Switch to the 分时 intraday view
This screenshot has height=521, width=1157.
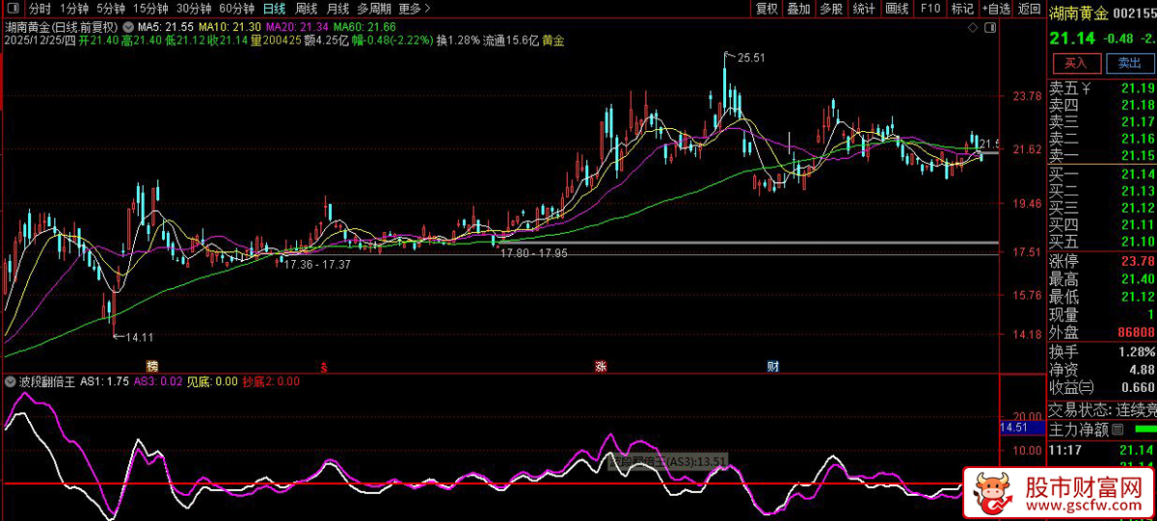pyautogui.click(x=40, y=9)
